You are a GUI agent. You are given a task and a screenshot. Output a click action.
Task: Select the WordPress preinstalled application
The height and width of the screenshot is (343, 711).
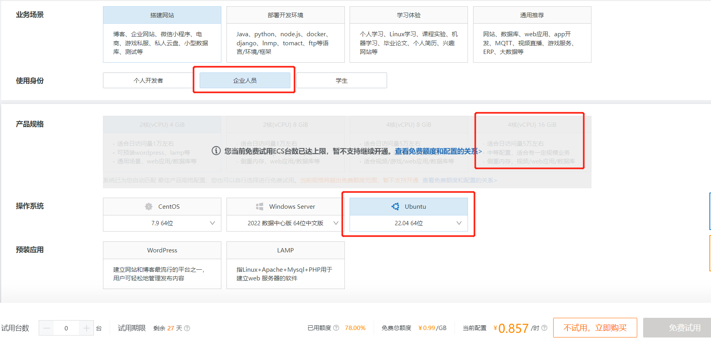pos(162,265)
